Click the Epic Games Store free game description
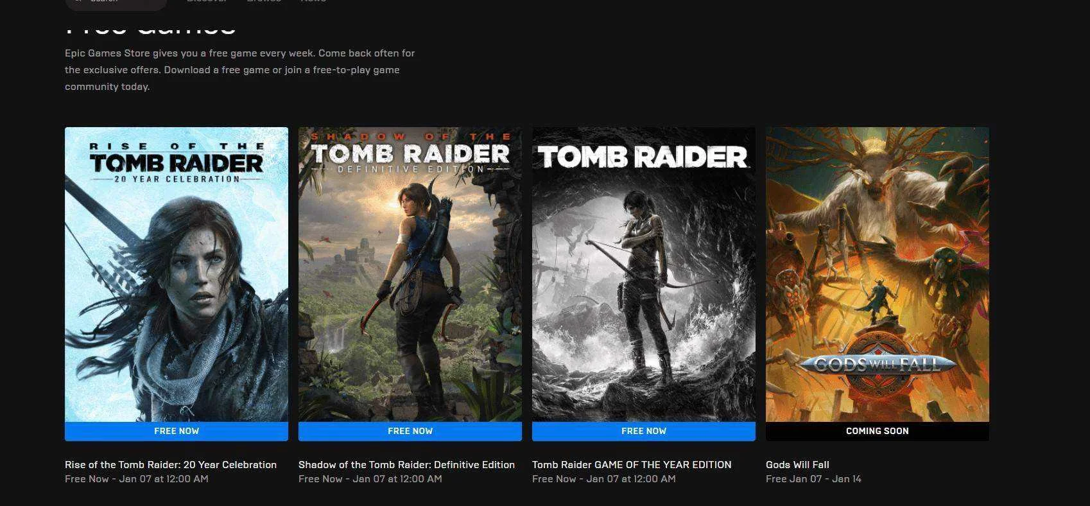 coord(240,70)
